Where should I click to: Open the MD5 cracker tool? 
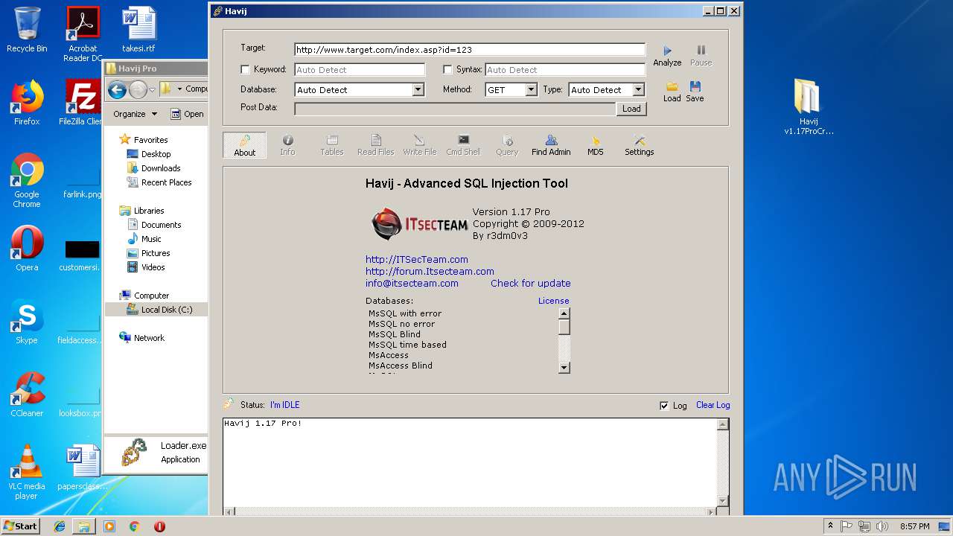point(595,145)
